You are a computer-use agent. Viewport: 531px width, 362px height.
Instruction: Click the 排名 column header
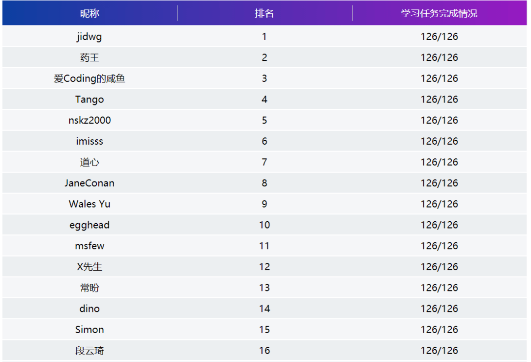tap(264, 13)
